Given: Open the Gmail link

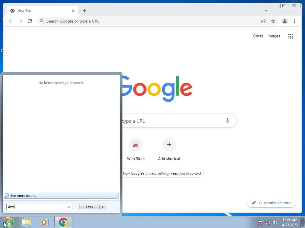Looking at the screenshot, I should coord(258,36).
